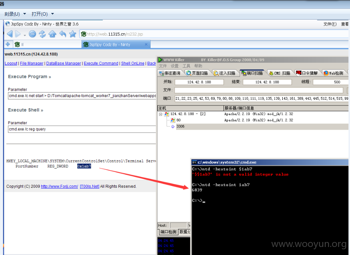The height and width of the screenshot is (255, 350).
Task: Select the CMS 扫描 tab
Action: pyautogui.click(x=280, y=73)
